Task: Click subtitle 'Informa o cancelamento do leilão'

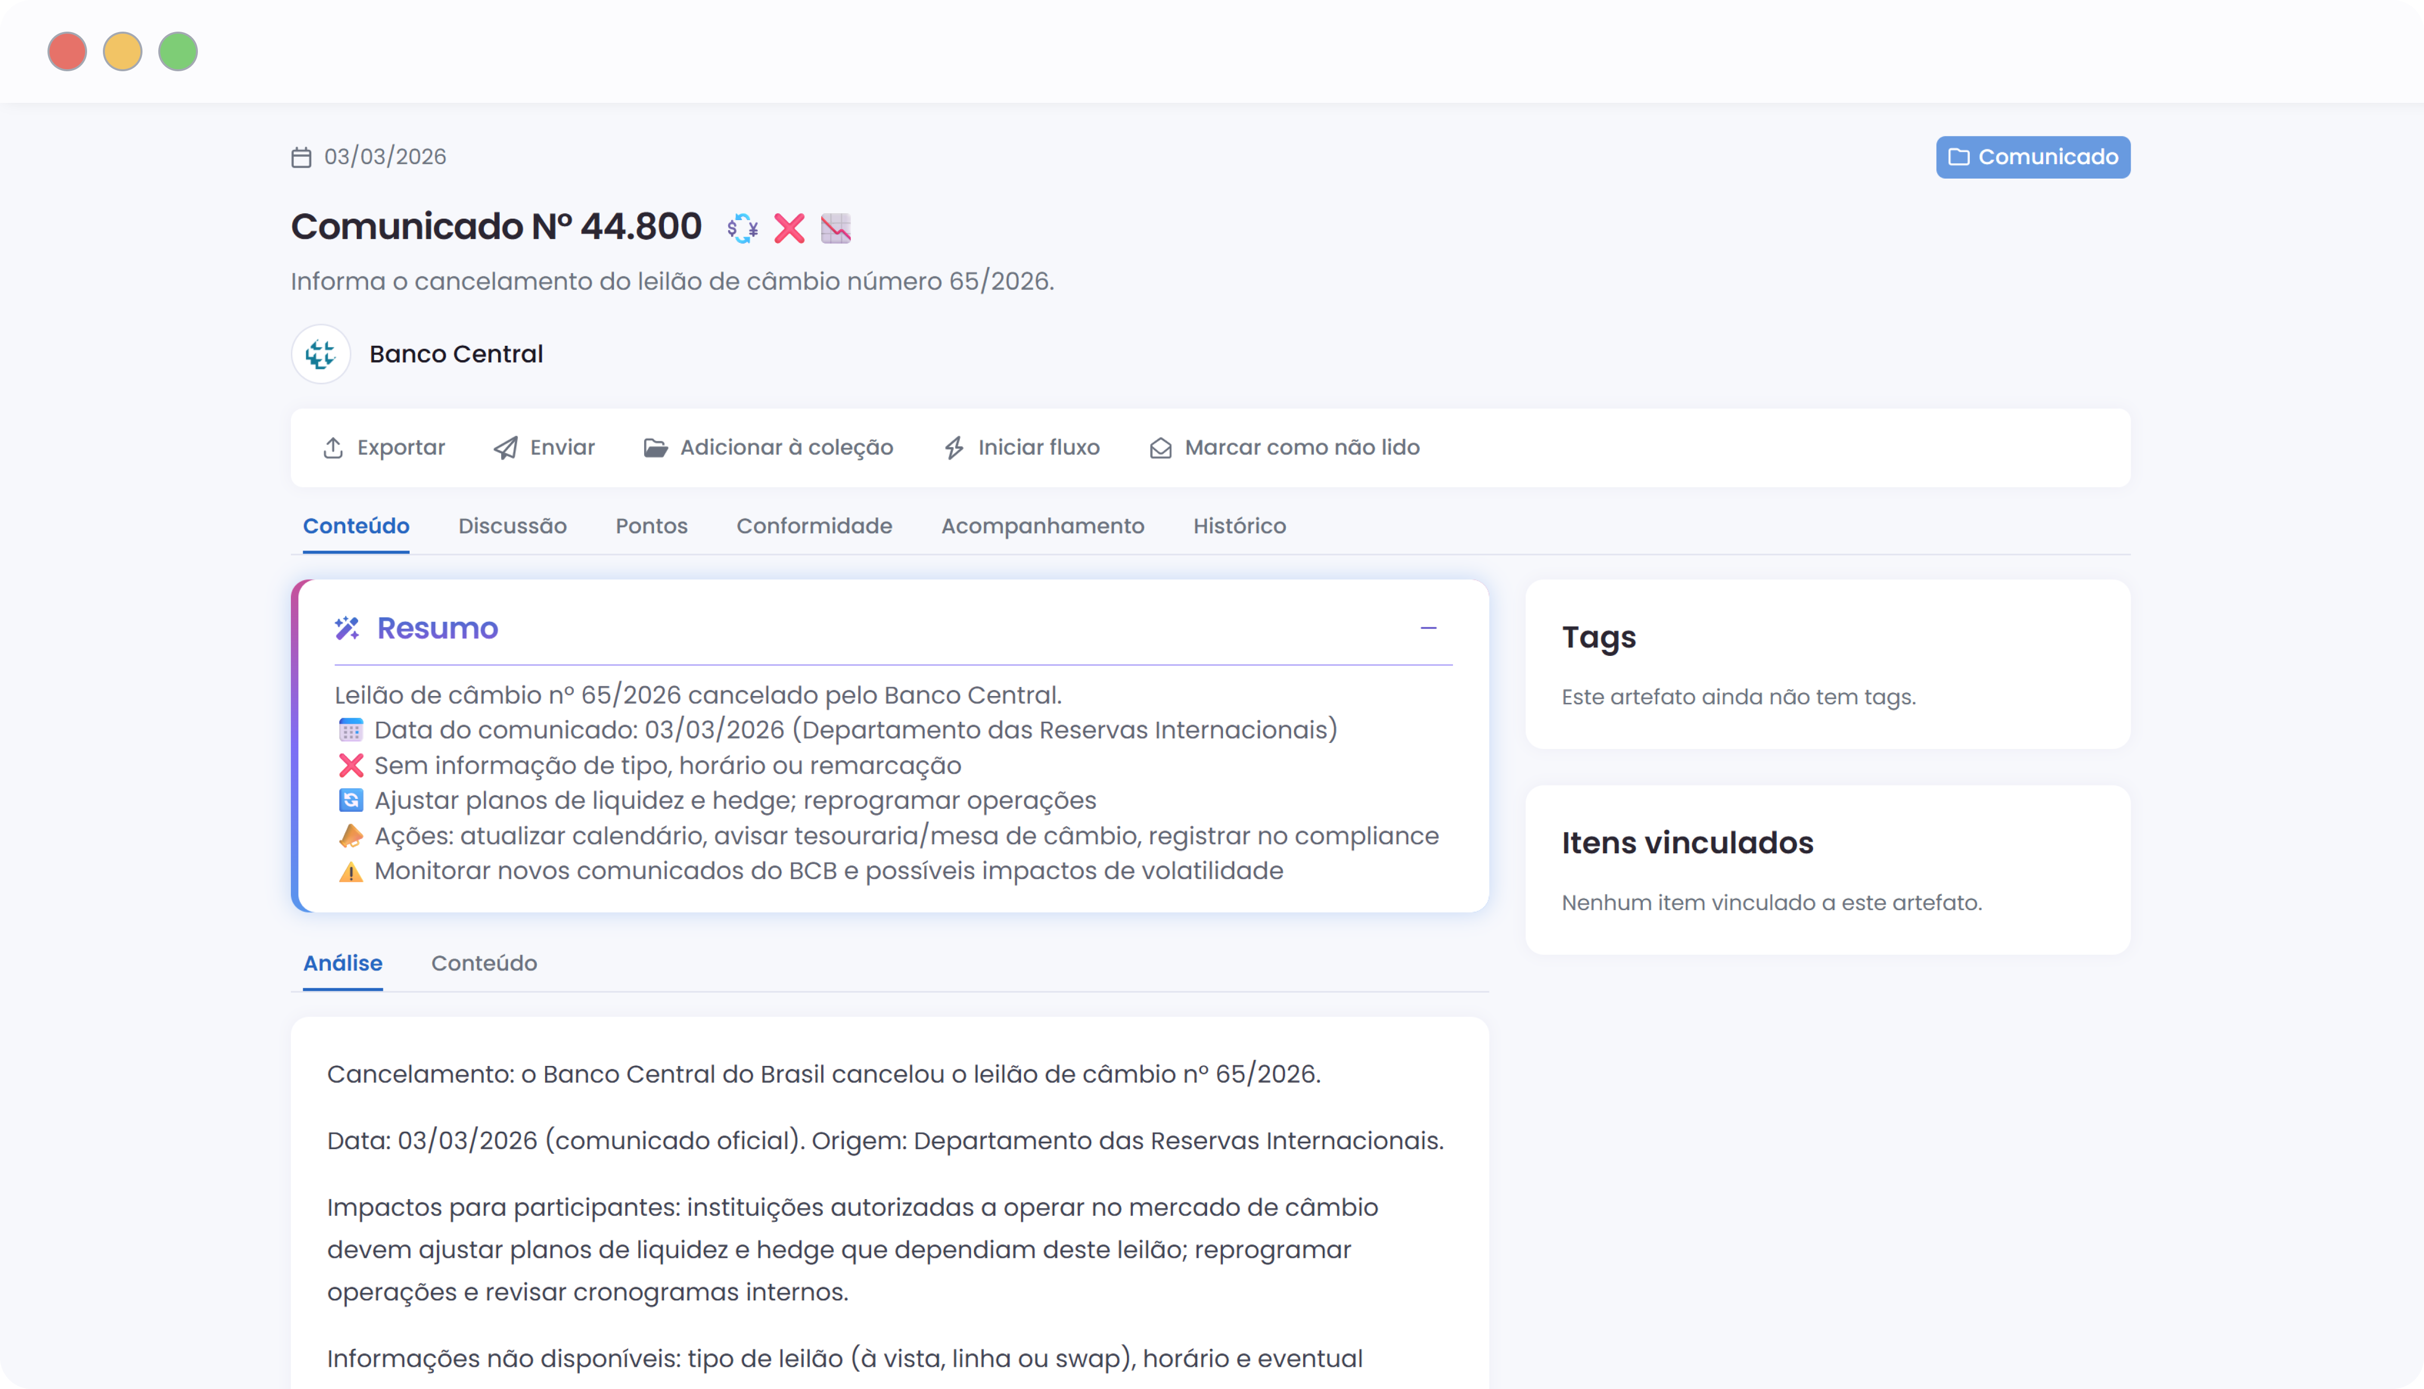Action: coord(672,281)
